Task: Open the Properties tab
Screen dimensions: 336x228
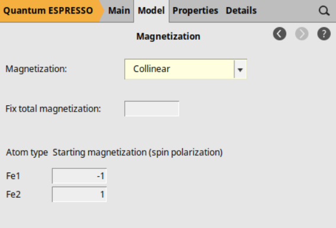Action: [195, 11]
